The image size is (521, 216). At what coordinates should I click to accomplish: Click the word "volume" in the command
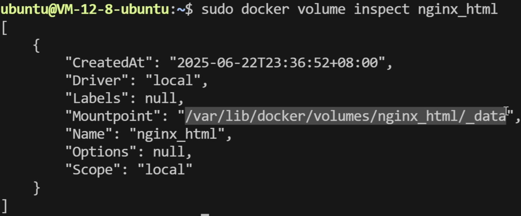[x=321, y=9]
